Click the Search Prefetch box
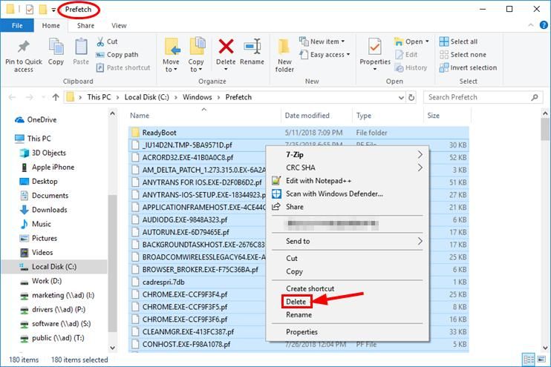The height and width of the screenshot is (367, 551). point(478,97)
